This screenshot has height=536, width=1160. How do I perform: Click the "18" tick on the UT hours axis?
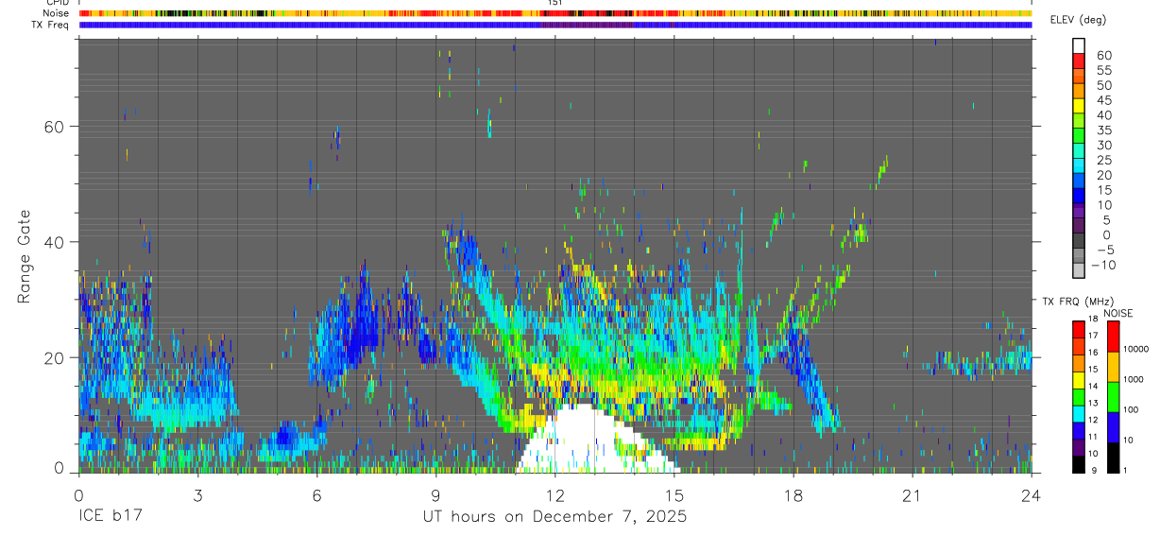pyautogui.click(x=793, y=495)
